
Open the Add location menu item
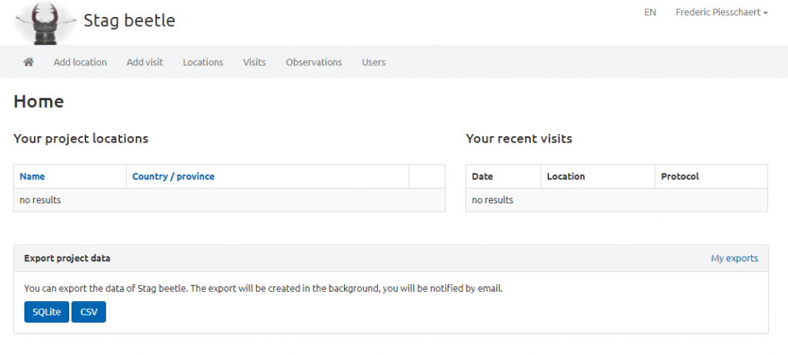click(x=80, y=62)
